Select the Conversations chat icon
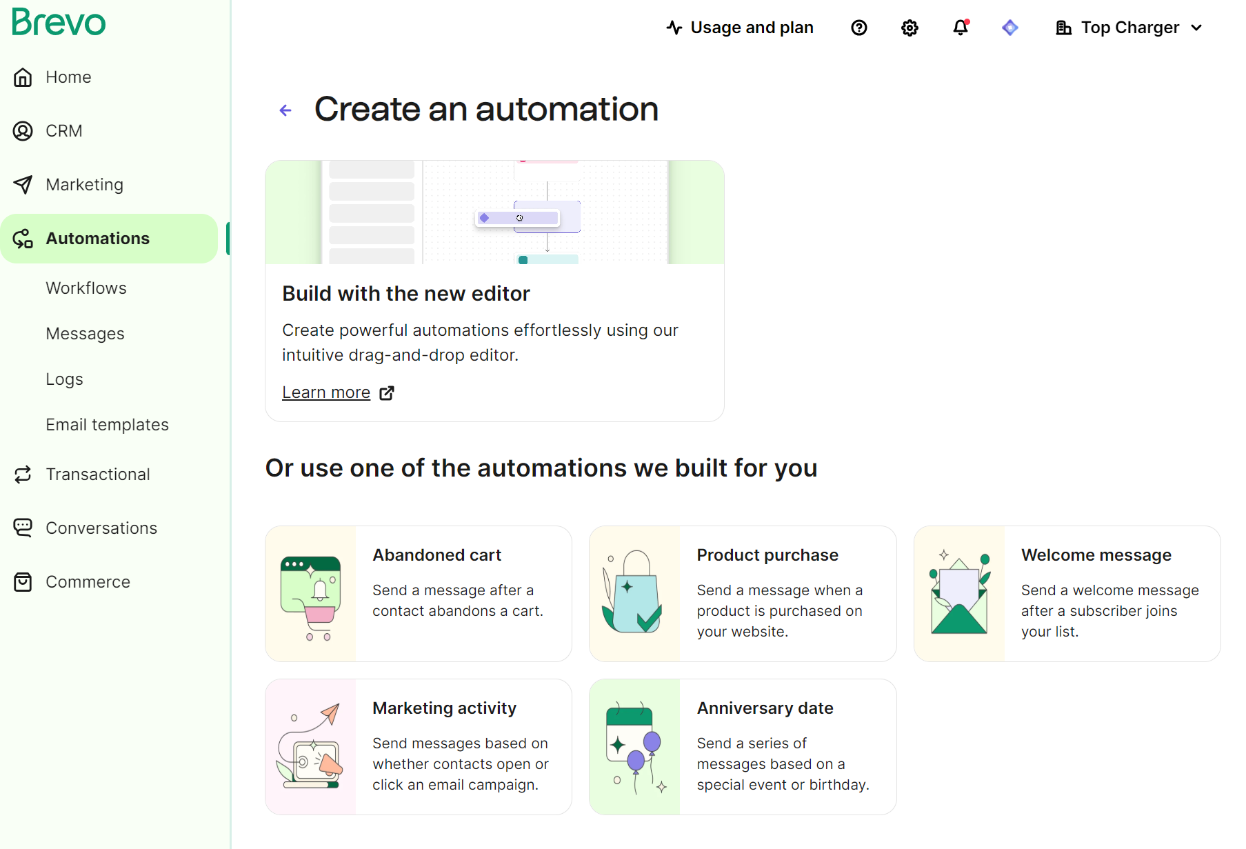Image resolution: width=1246 pixels, height=849 pixels. click(23, 528)
